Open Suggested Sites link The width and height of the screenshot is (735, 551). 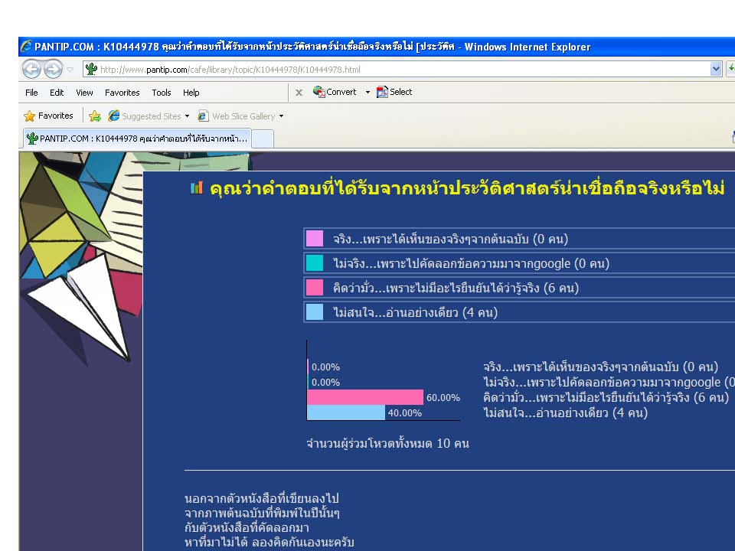[145, 116]
